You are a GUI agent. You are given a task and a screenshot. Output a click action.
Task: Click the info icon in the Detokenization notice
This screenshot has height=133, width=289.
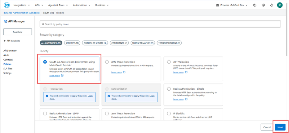(109, 96)
